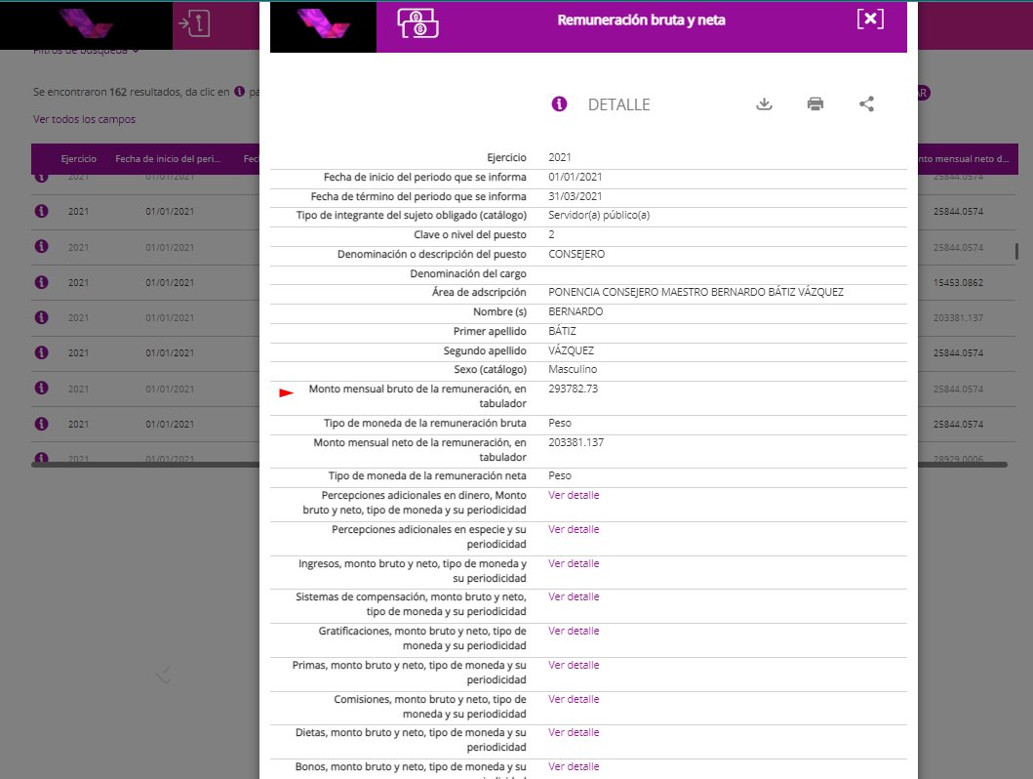Sort by Ejercicio column header
1033x779 pixels.
point(78,159)
